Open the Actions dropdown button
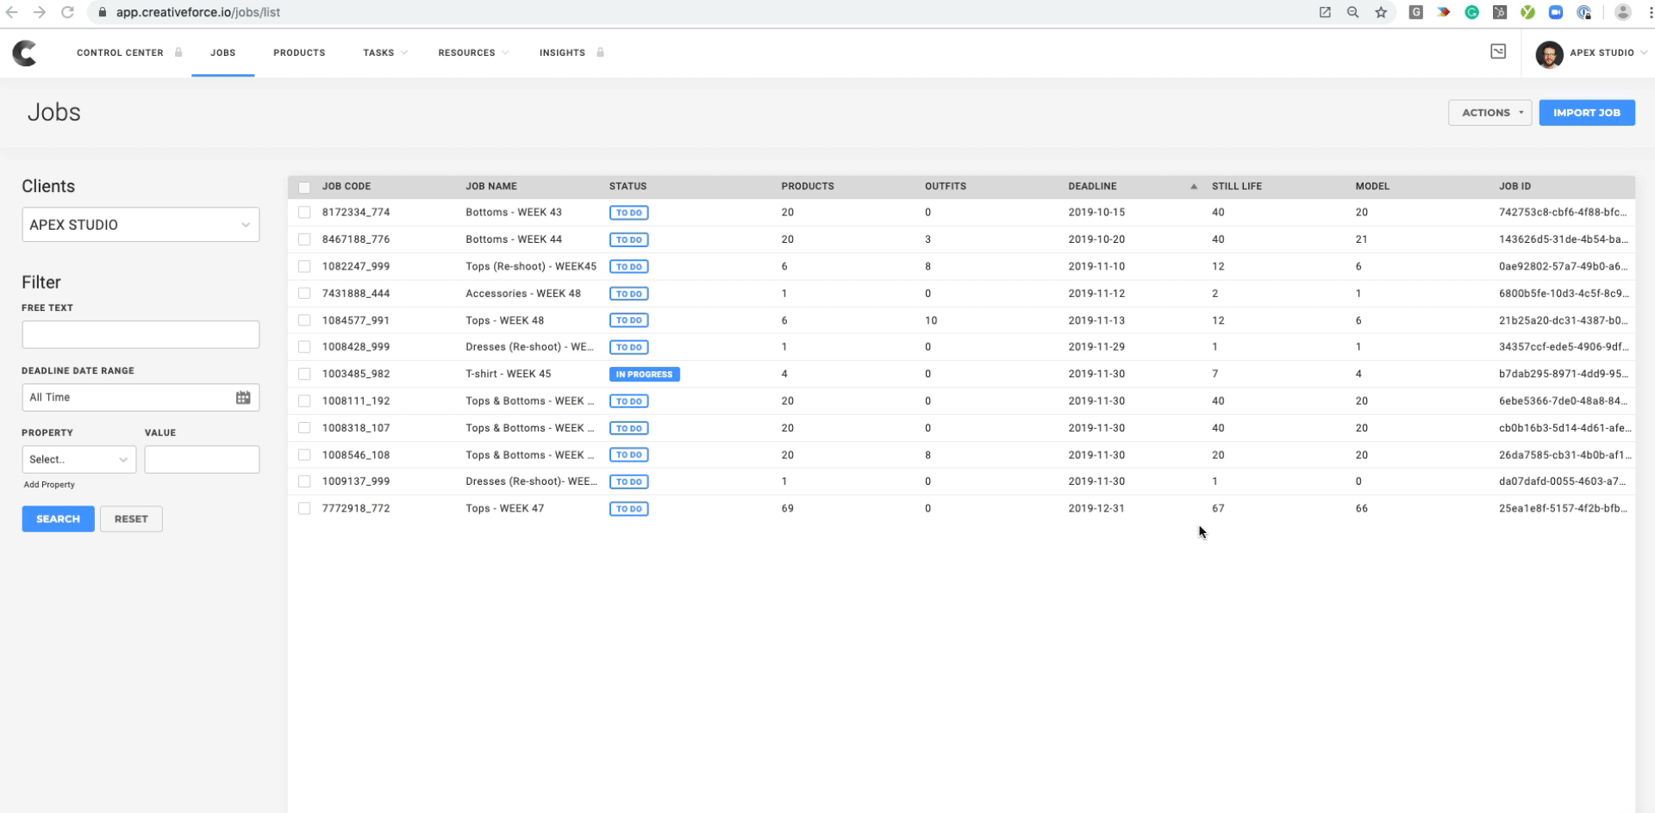 [1489, 113]
